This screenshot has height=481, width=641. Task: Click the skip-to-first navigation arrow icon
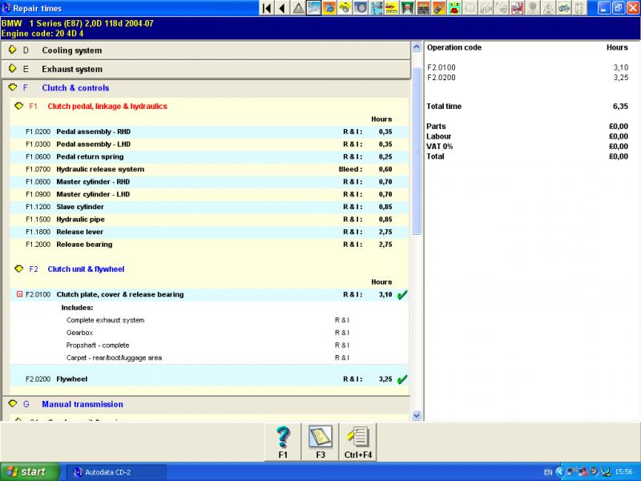267,8
